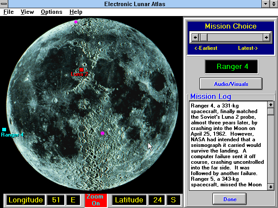The height and width of the screenshot is (208, 278).
Task: Click the maximize/restore arrows in the title bar
Action: (274, 4)
